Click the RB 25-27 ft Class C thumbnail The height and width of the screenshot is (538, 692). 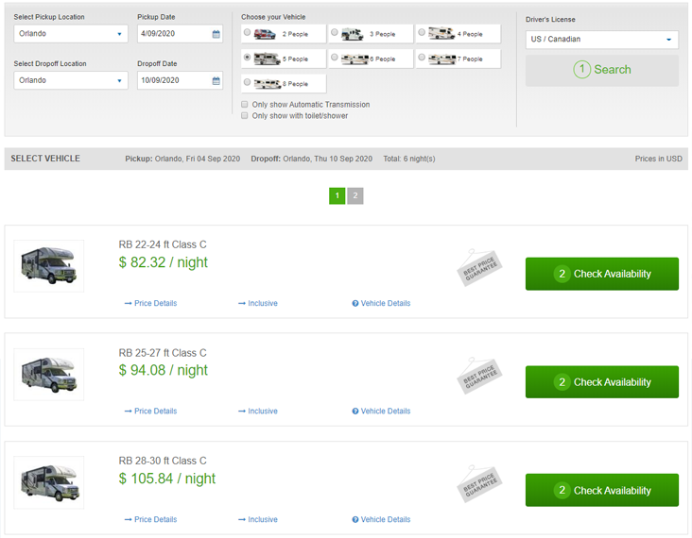point(49,375)
